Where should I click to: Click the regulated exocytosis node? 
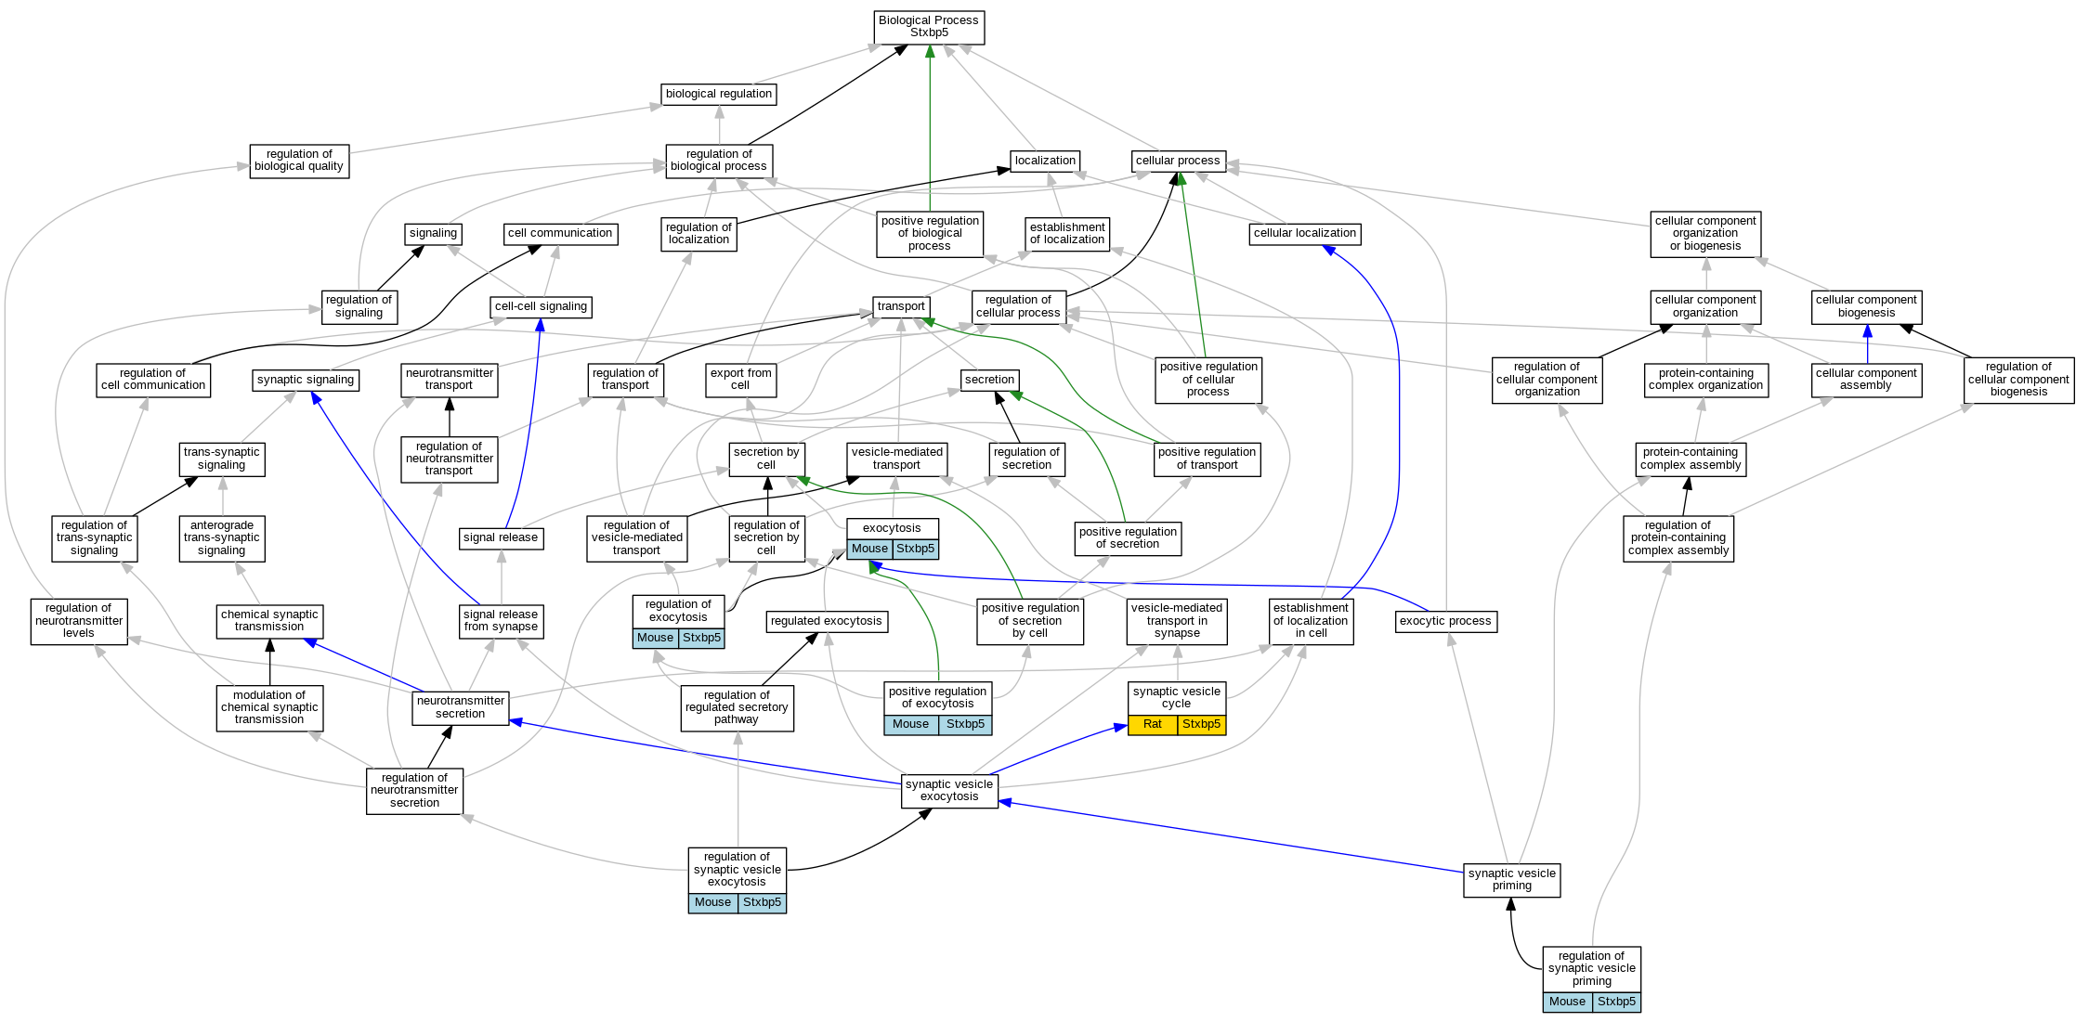point(827,622)
